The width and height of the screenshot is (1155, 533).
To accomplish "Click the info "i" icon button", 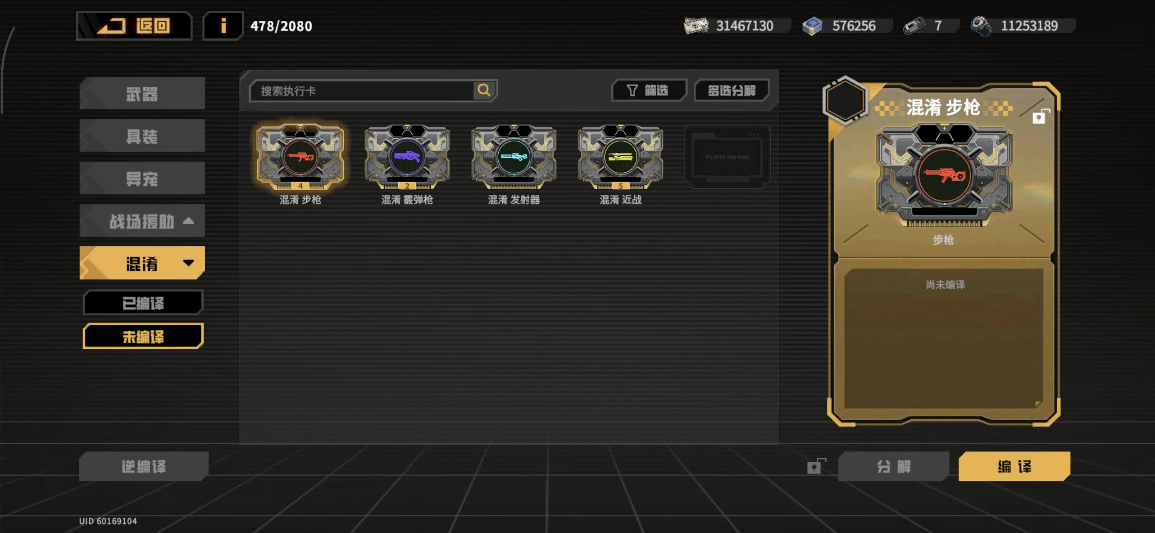I will pos(223,26).
